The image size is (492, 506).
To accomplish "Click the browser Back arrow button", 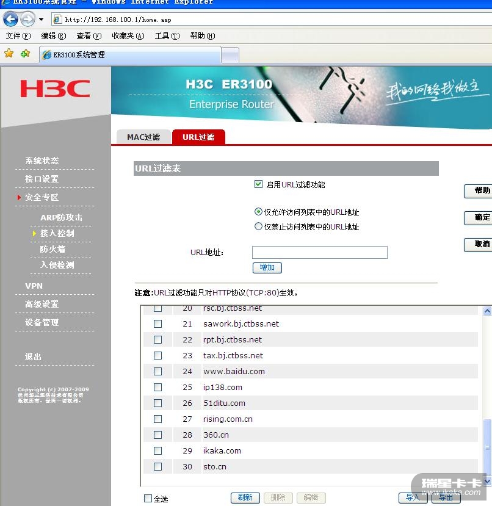I will 10,20.
